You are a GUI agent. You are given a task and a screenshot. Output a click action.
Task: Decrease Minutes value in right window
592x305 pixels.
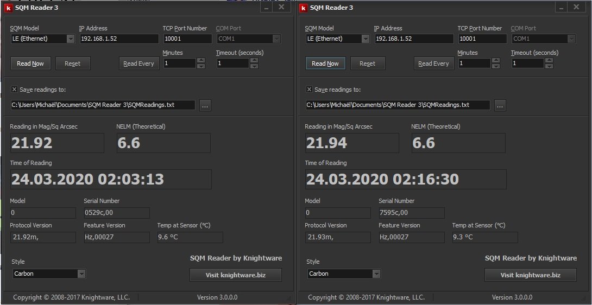pos(496,66)
